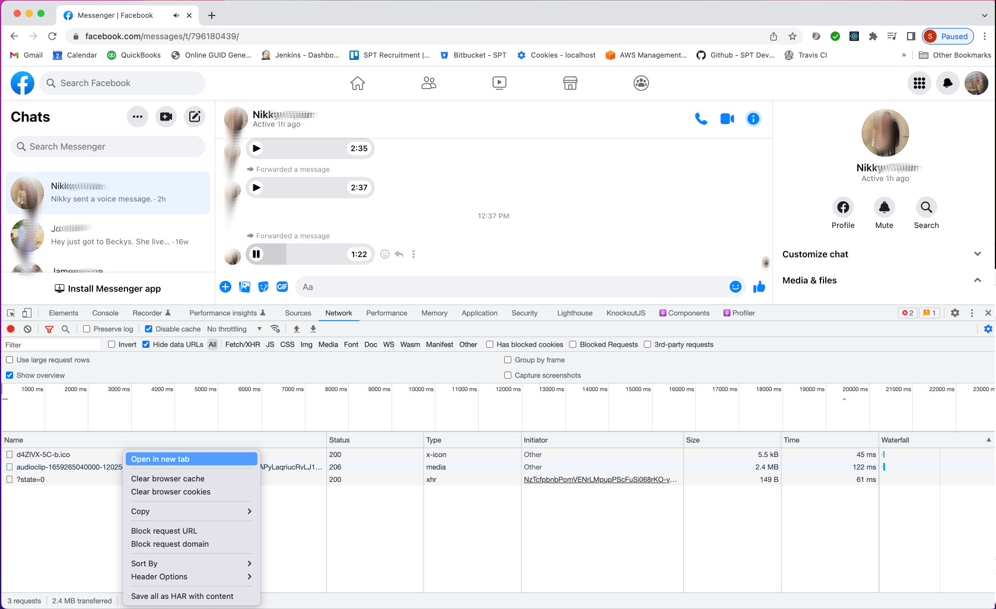The width and height of the screenshot is (996, 609).
Task: Uncheck Hide data URLs
Action: click(x=146, y=344)
